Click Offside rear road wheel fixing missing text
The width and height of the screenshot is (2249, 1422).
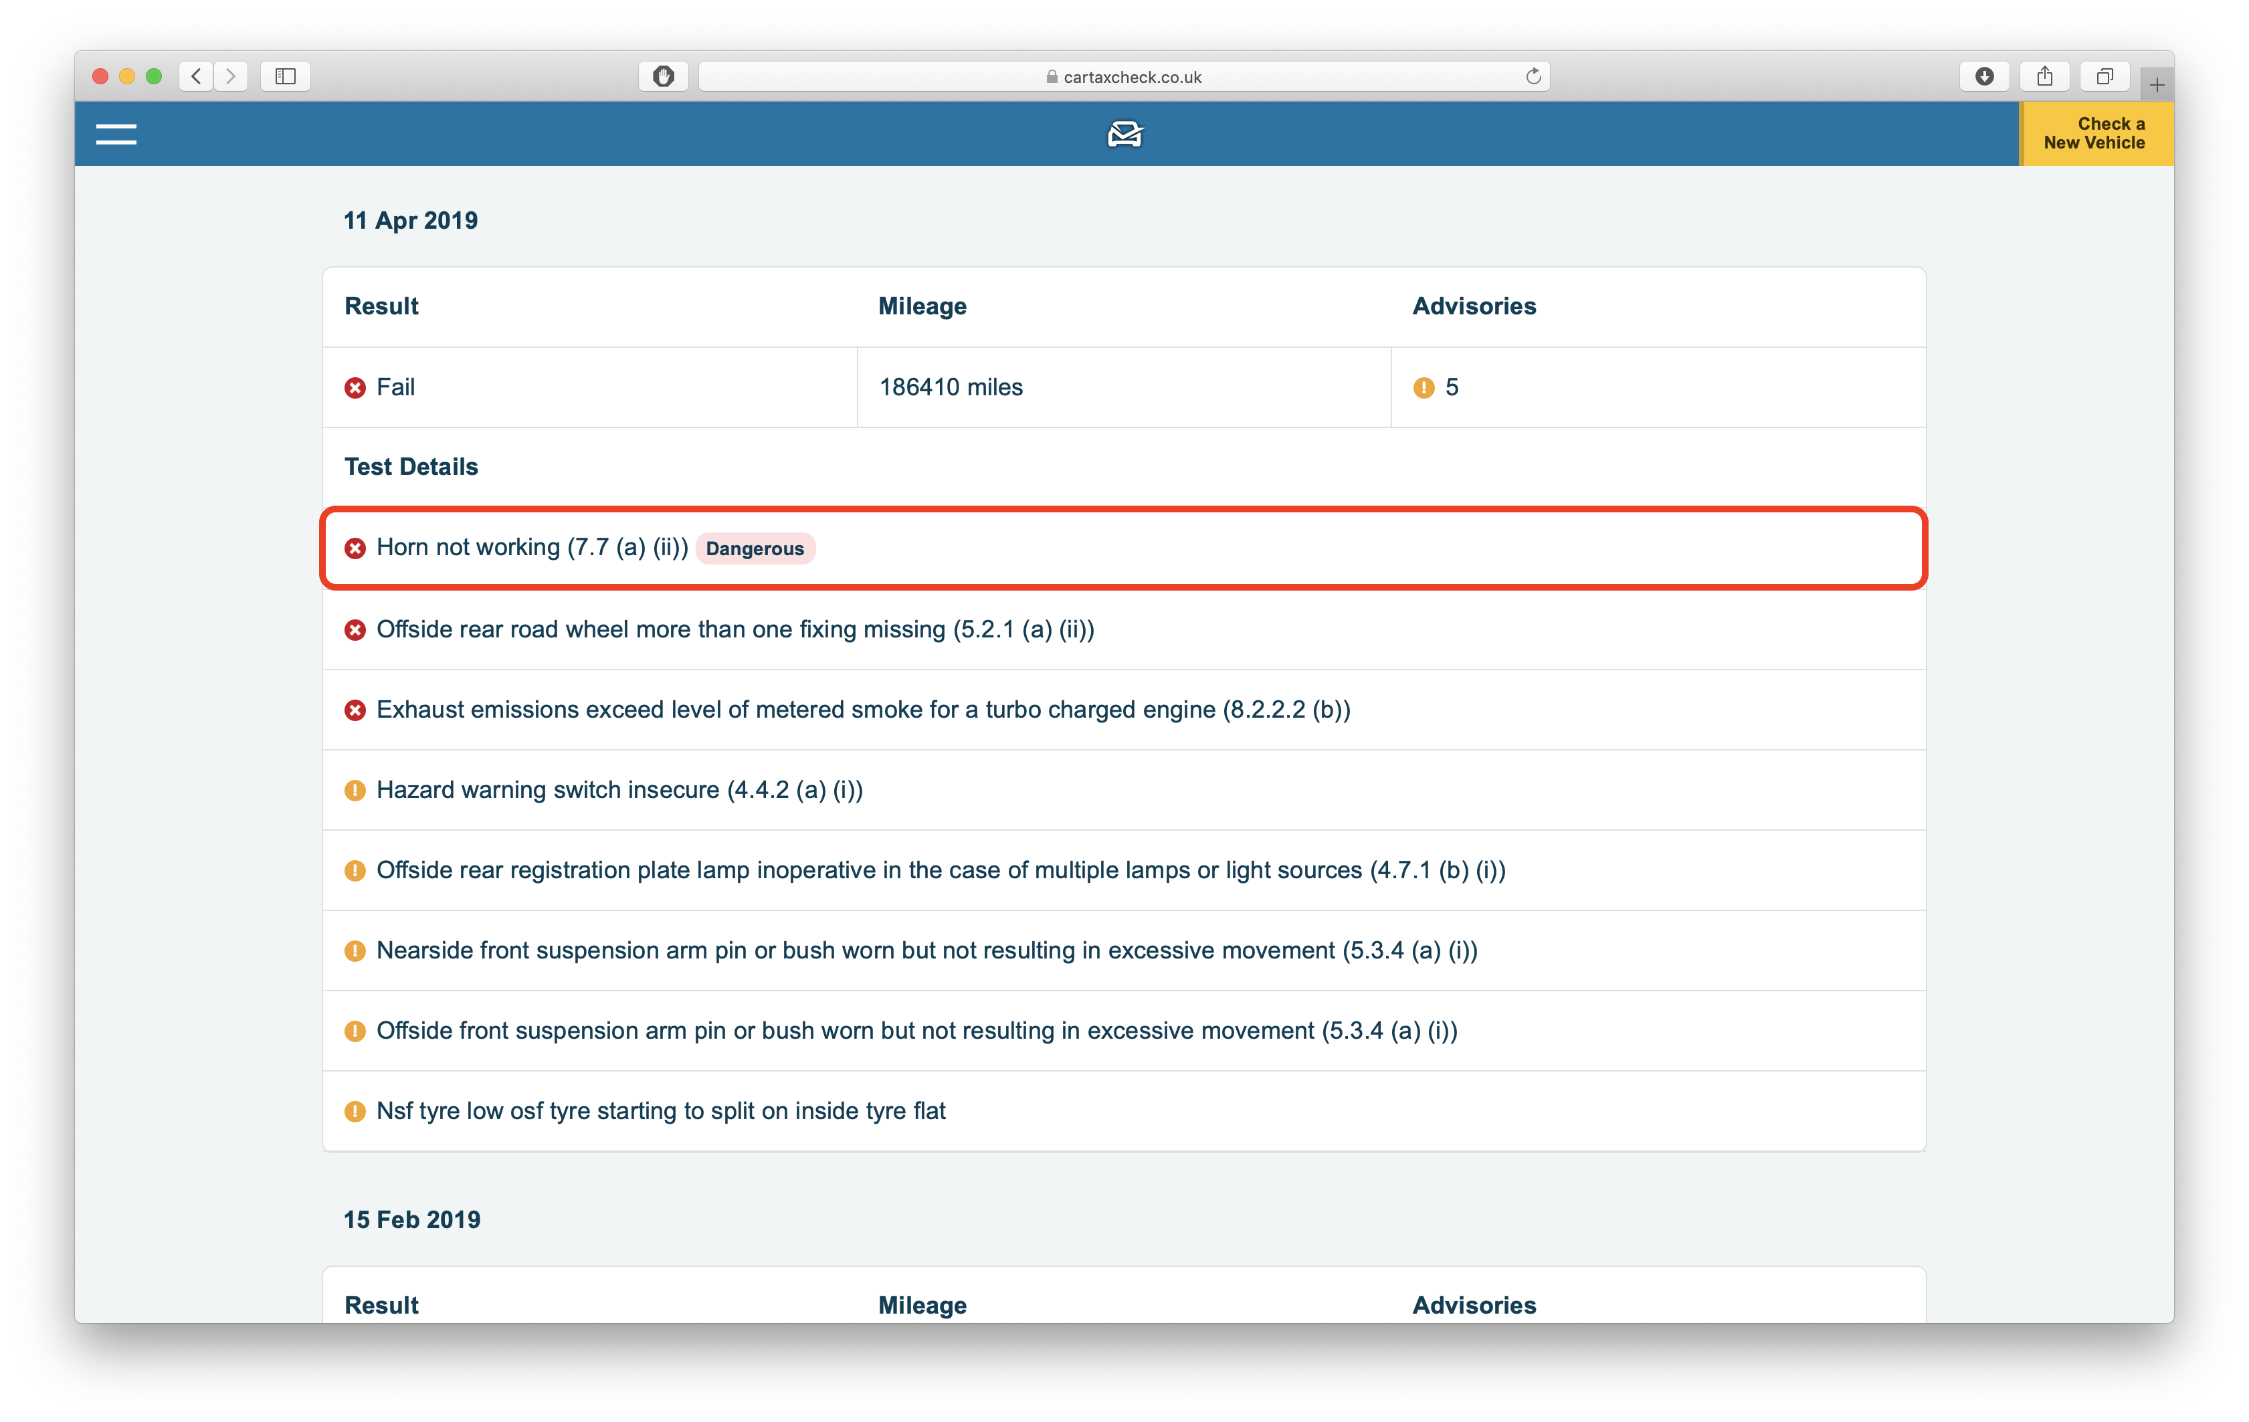(x=735, y=630)
